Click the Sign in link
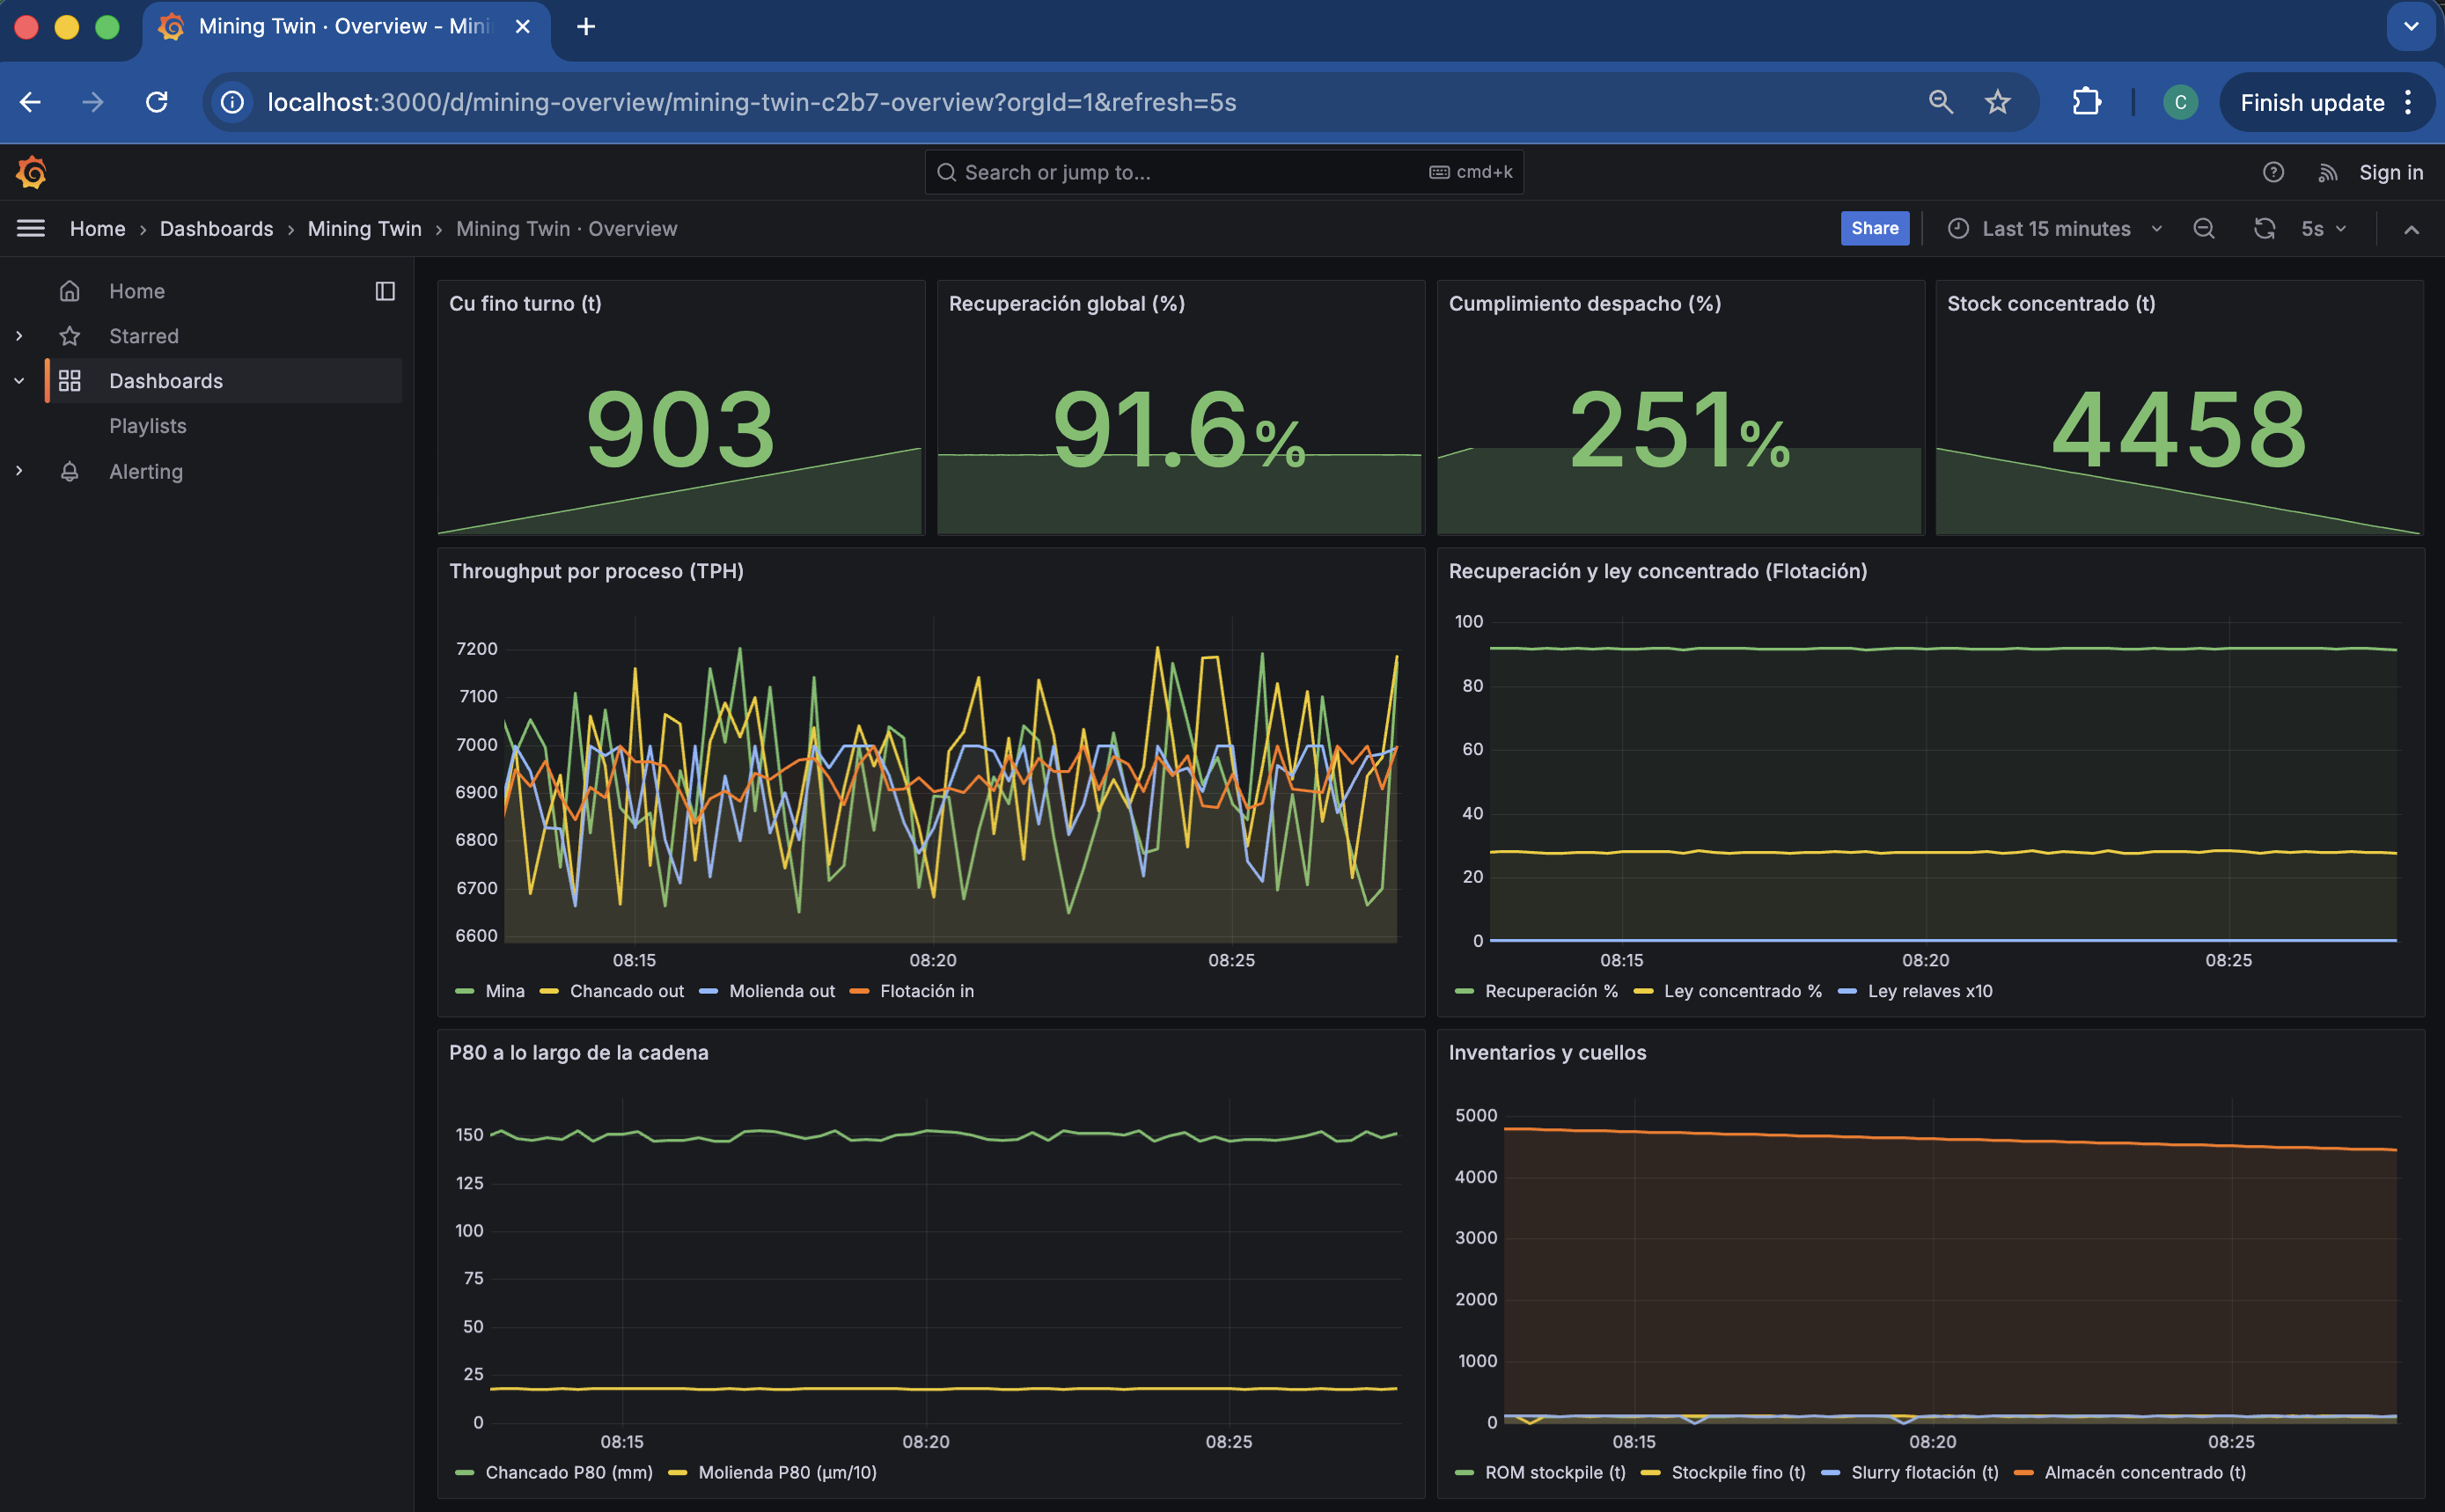Image resolution: width=2445 pixels, height=1512 pixels. [2391, 172]
